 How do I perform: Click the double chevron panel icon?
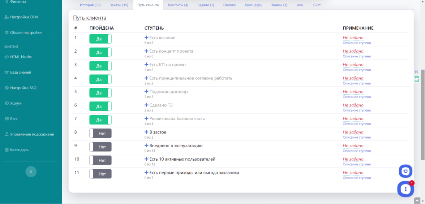coord(416,72)
